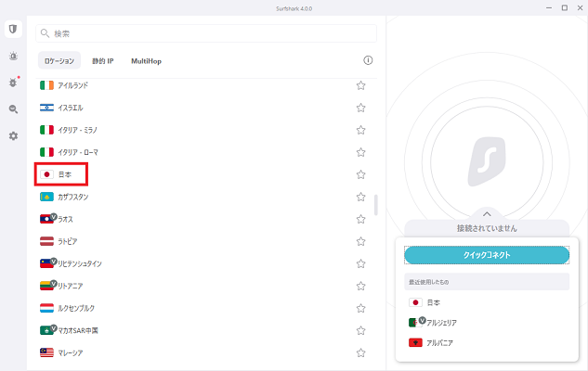
Task: Click the リトアニア virtual-location flag icon
Action: [47, 286]
